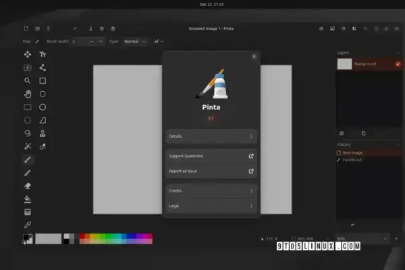Screen dimensions: 405x270
Task: Open the Image menu picture icon
Action: (332, 28)
